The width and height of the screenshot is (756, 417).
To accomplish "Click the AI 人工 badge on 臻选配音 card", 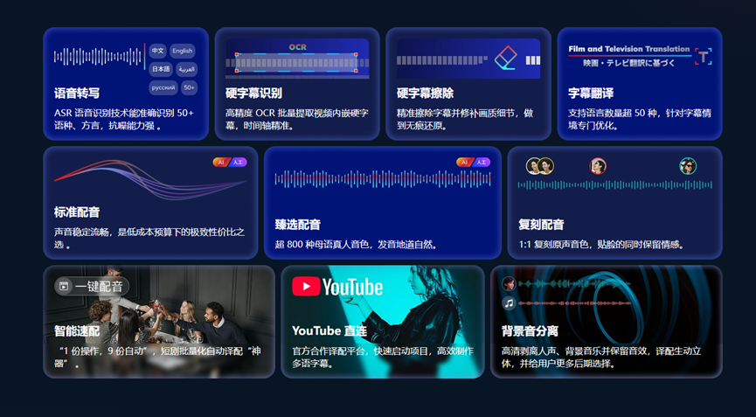I will (x=473, y=163).
